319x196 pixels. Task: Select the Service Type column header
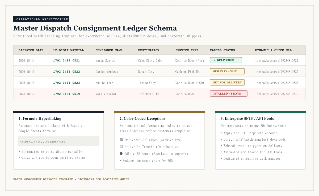tap(187, 50)
